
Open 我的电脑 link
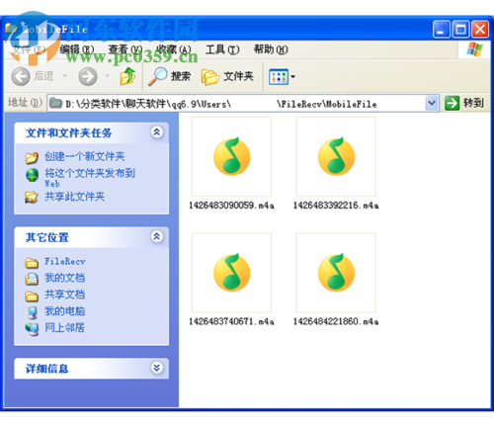(65, 310)
